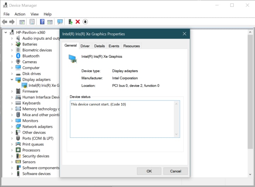The image size is (255, 187).
Task: Click the Network adapters icon
Action: (18, 126)
